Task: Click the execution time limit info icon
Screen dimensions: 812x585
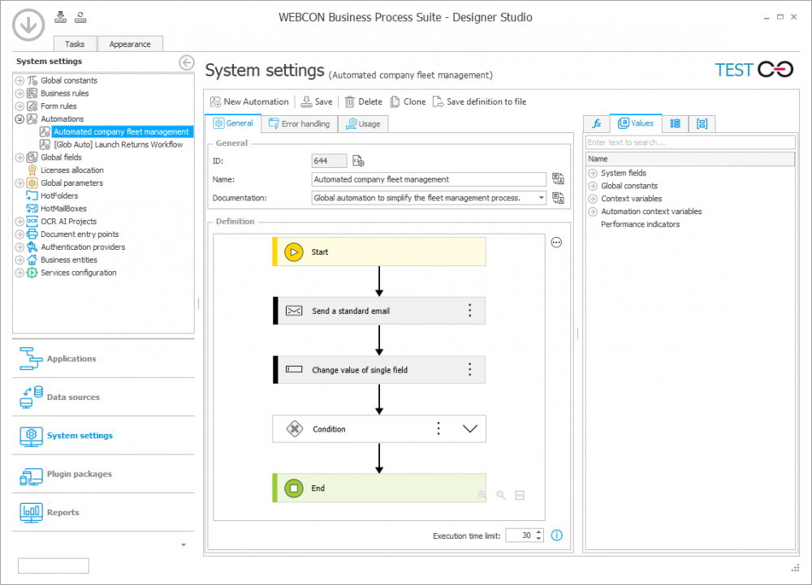Action: pyautogui.click(x=557, y=536)
